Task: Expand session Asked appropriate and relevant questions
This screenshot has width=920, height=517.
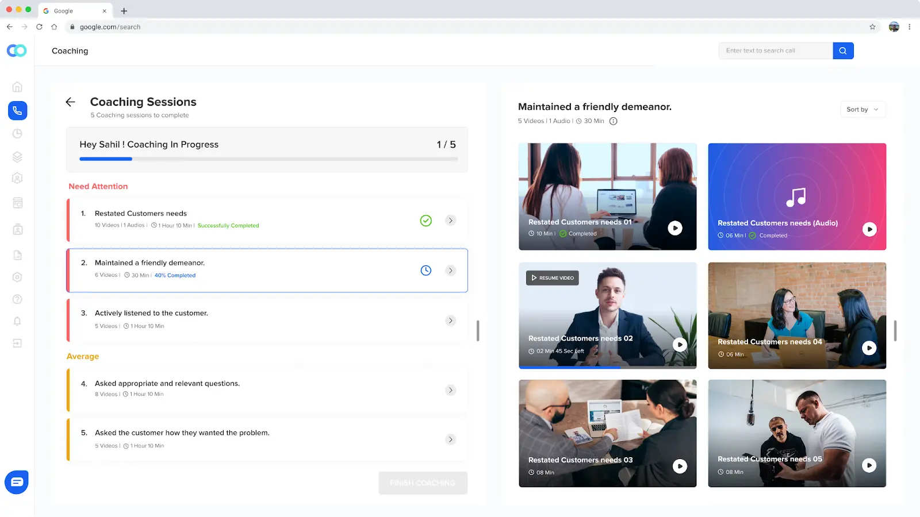Action: point(450,390)
